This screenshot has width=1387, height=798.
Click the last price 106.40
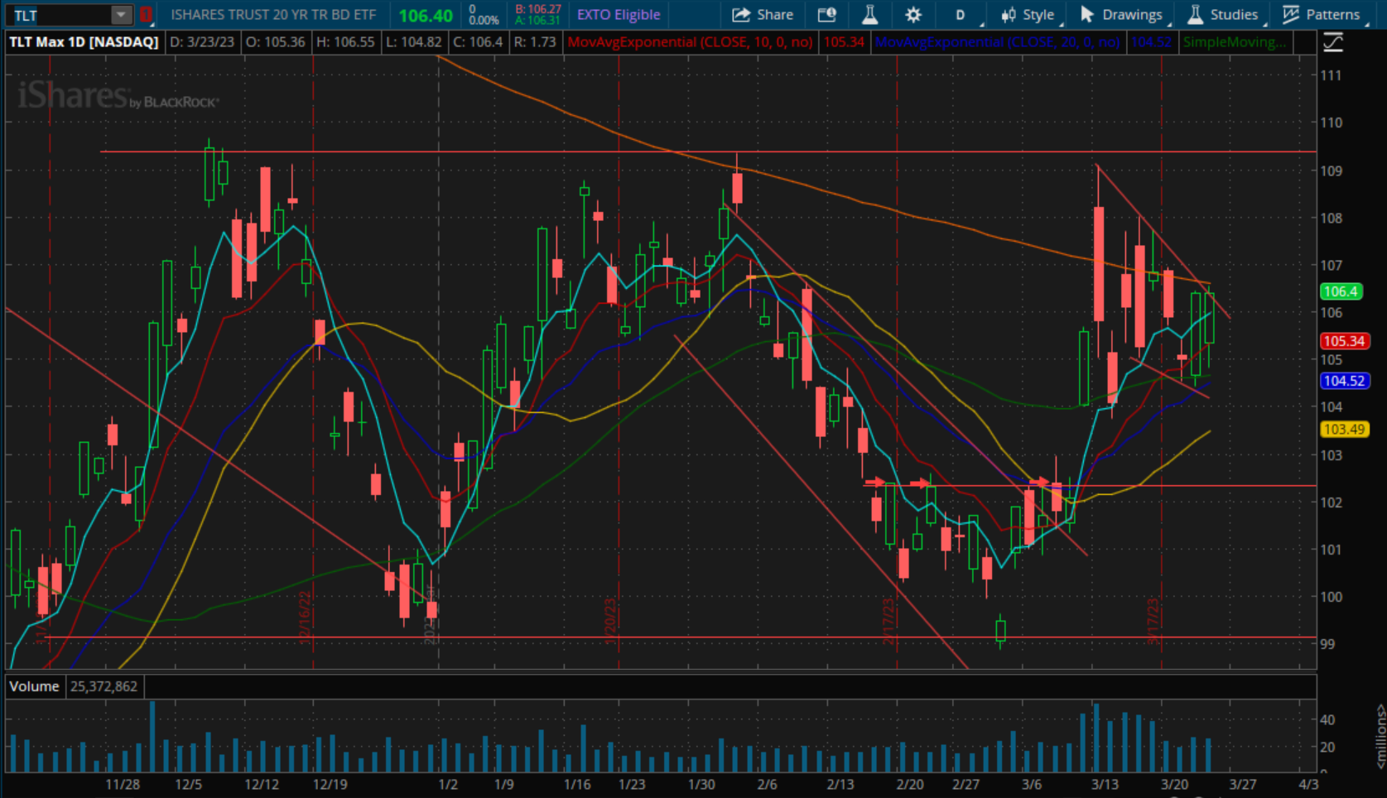[x=426, y=15]
